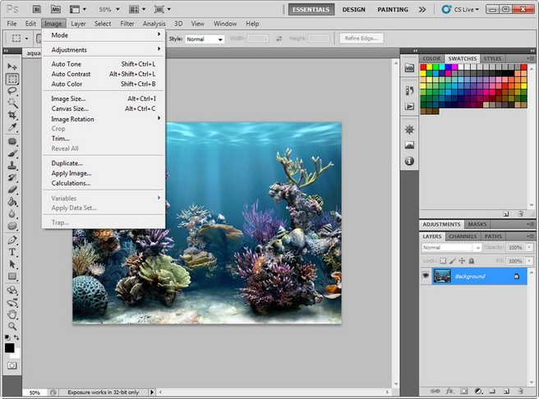
Task: Switch to the Essentials workspace
Action: point(311,9)
